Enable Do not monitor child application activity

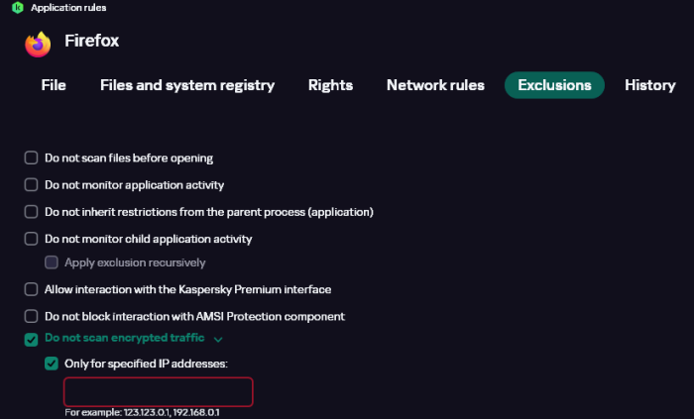(x=31, y=239)
